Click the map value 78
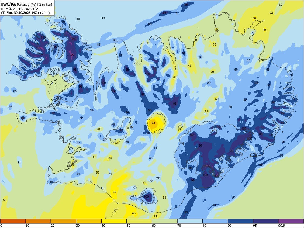 tap(78, 19)
